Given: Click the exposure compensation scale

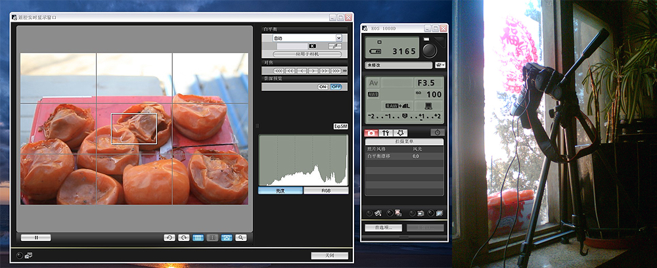Looking at the screenshot, I should coord(404,116).
